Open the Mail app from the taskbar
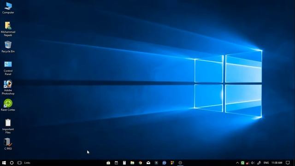Screen dimensions: 295x166 148,163
